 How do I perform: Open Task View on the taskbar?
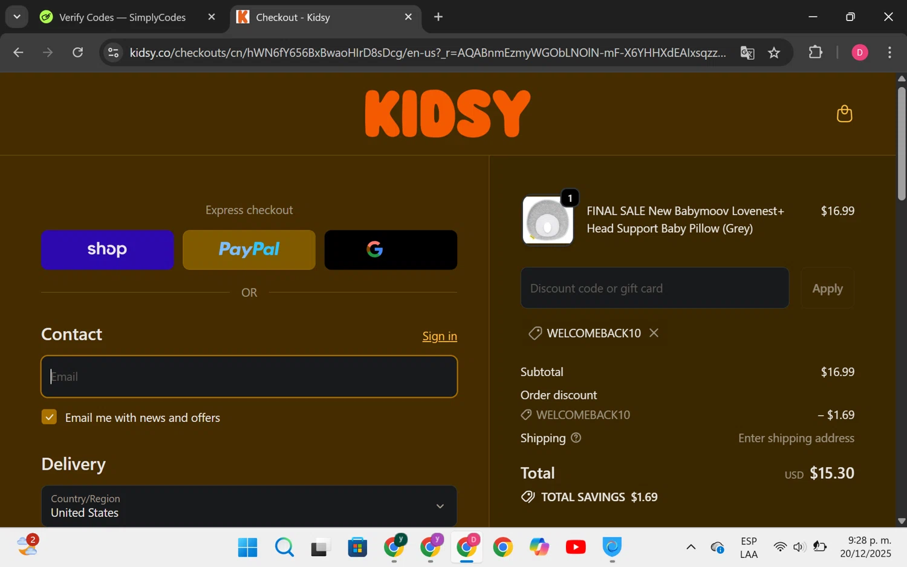[320, 547]
